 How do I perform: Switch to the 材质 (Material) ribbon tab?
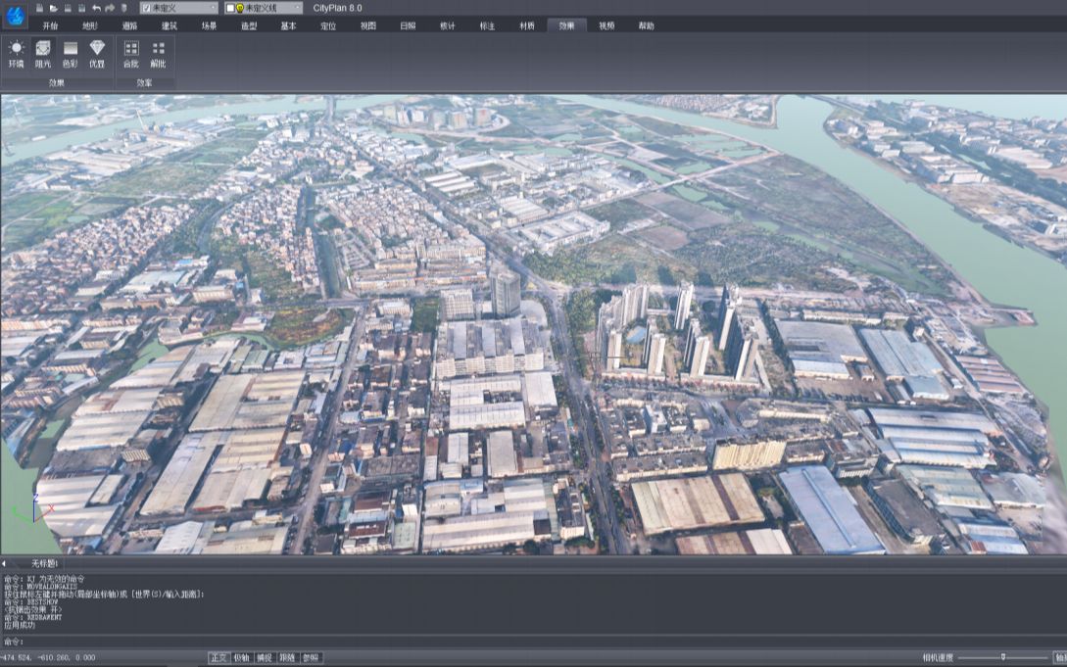tap(527, 25)
